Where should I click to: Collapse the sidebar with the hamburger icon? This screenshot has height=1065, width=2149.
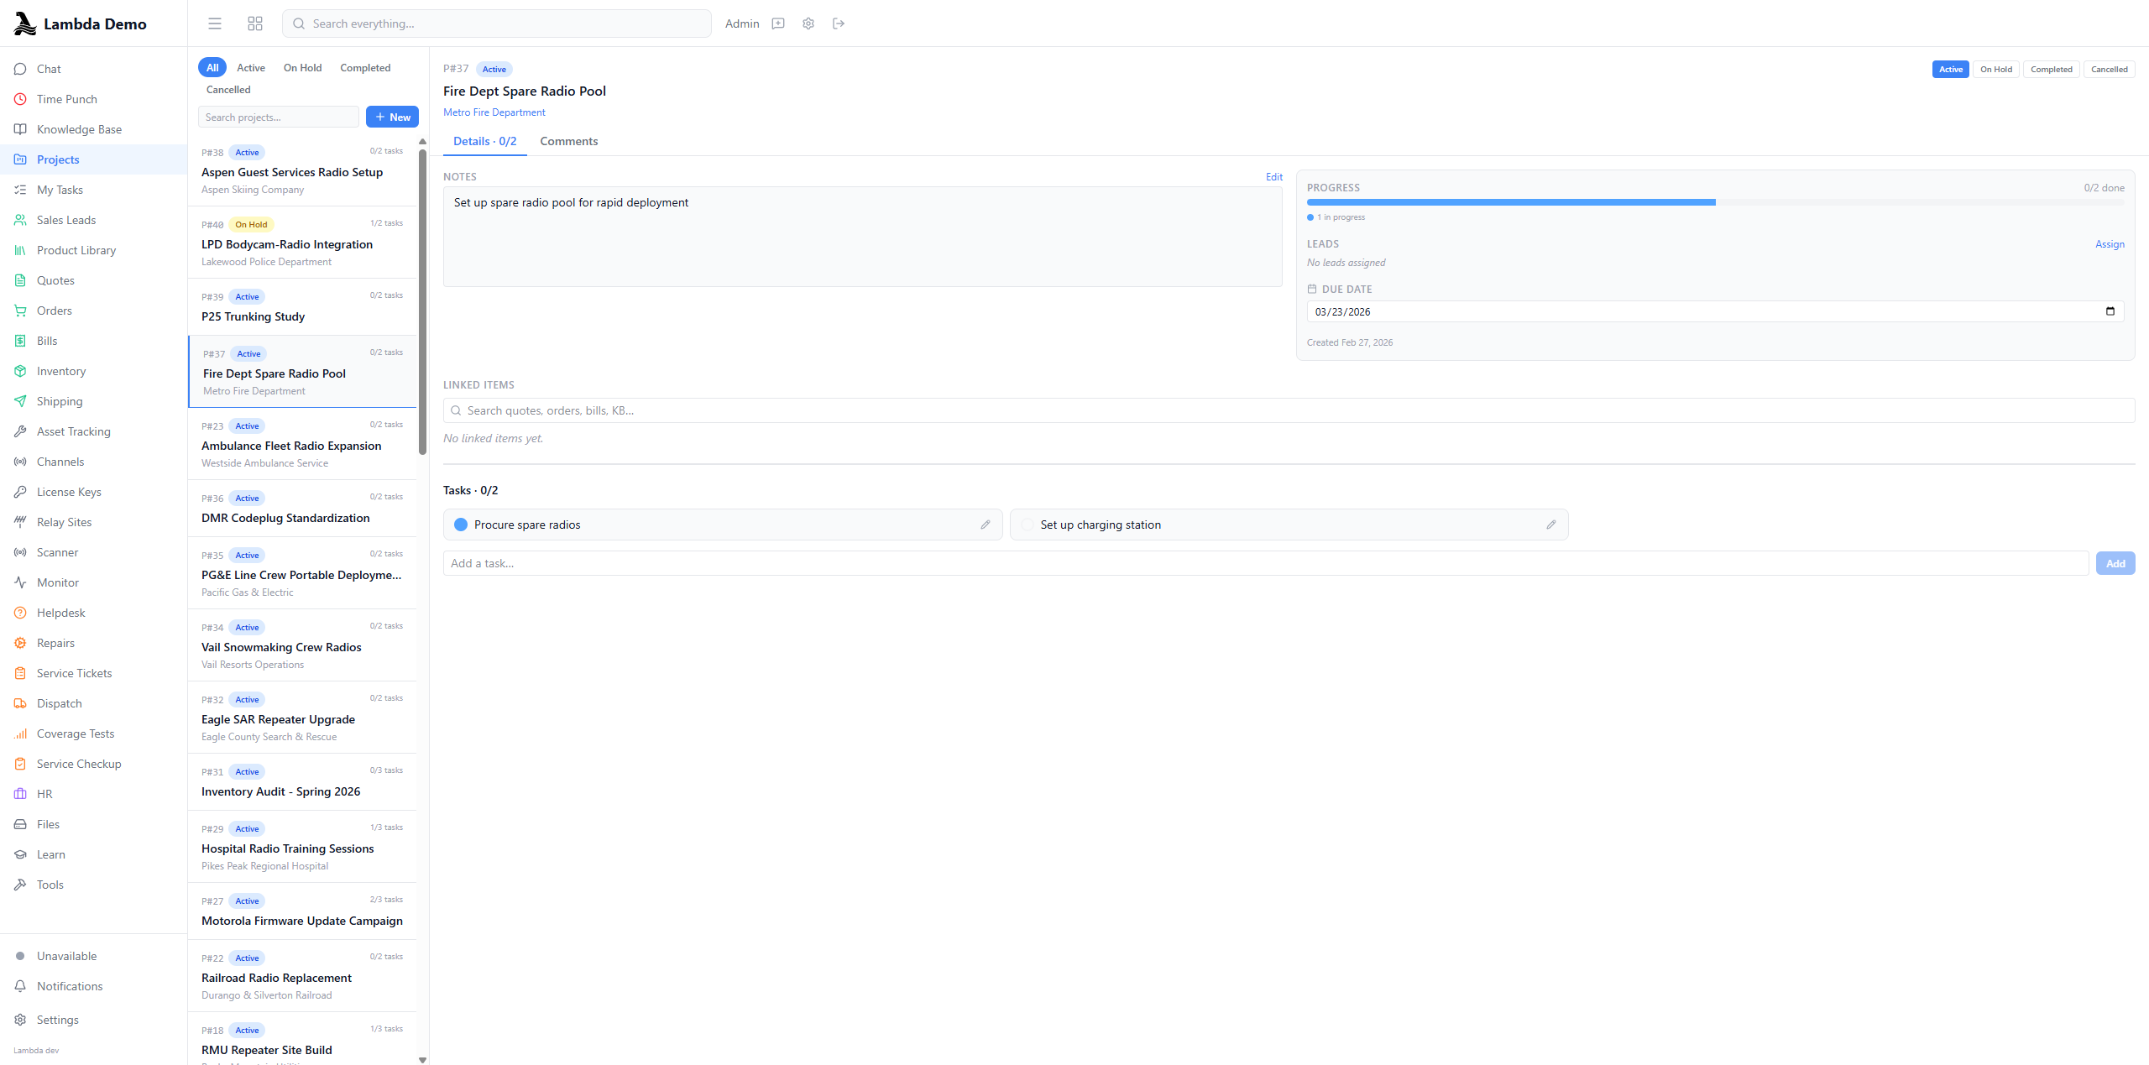[x=214, y=23]
